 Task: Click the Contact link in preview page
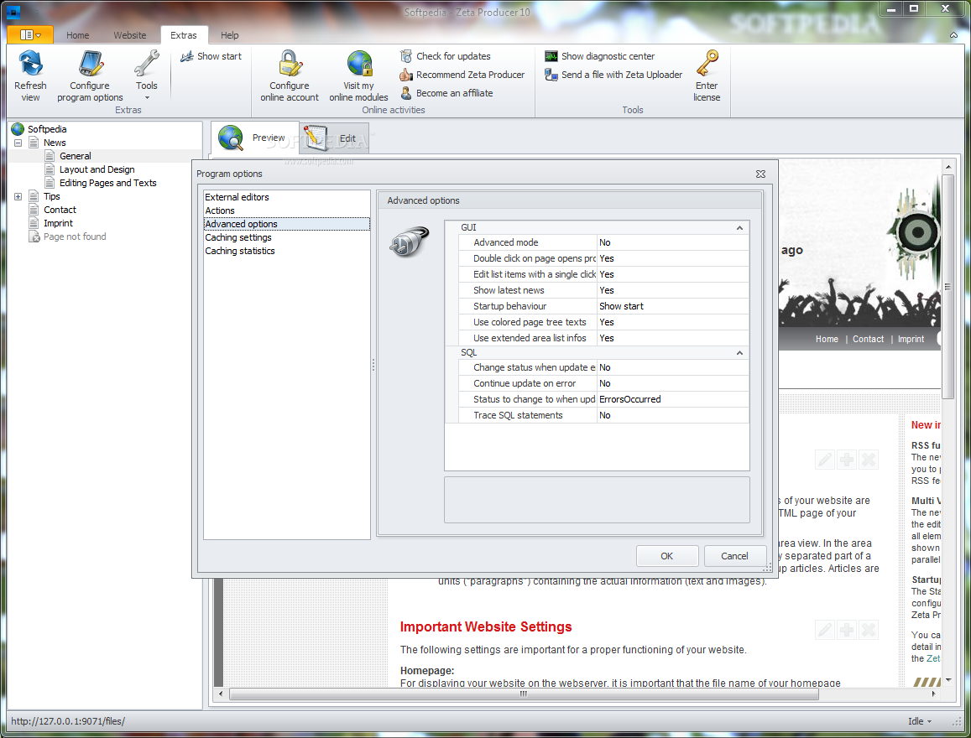pos(869,339)
